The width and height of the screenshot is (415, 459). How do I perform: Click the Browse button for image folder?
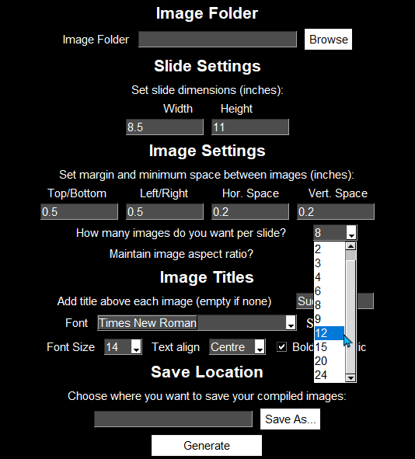pos(328,40)
